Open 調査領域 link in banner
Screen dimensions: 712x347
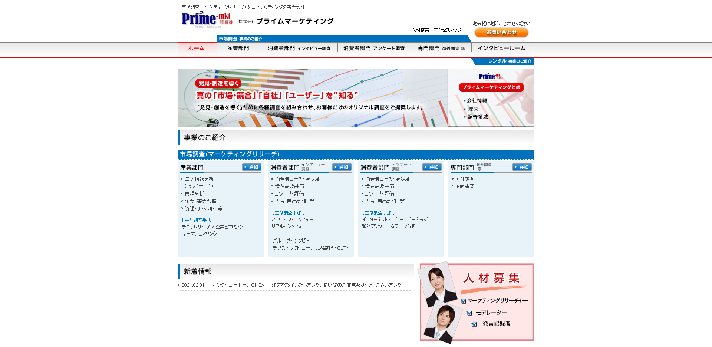[x=478, y=117]
